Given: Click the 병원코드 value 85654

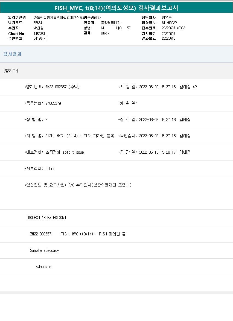Looking at the screenshot, I should pyautogui.click(x=38, y=23).
